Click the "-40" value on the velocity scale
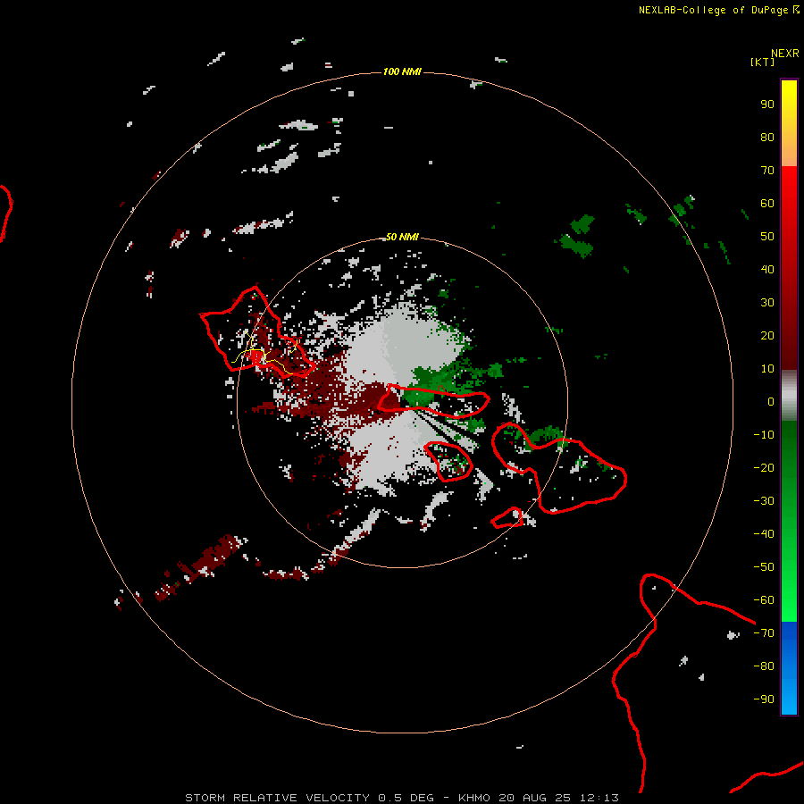Screen dimensions: 804x804 [x=764, y=534]
